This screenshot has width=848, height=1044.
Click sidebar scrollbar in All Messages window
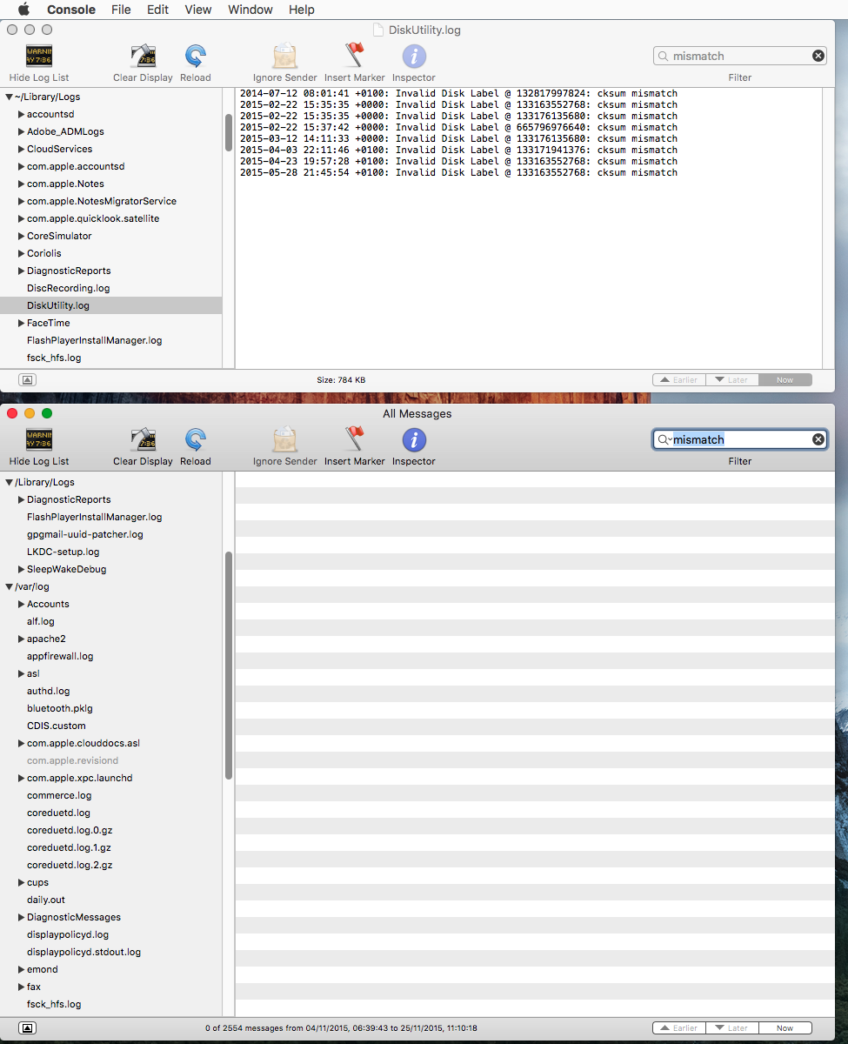click(229, 665)
